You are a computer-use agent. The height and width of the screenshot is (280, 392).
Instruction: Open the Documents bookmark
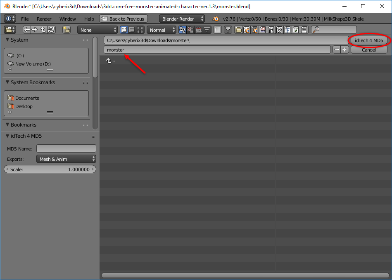[x=27, y=98]
